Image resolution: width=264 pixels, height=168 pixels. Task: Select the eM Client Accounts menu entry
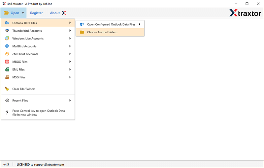coord(38,54)
